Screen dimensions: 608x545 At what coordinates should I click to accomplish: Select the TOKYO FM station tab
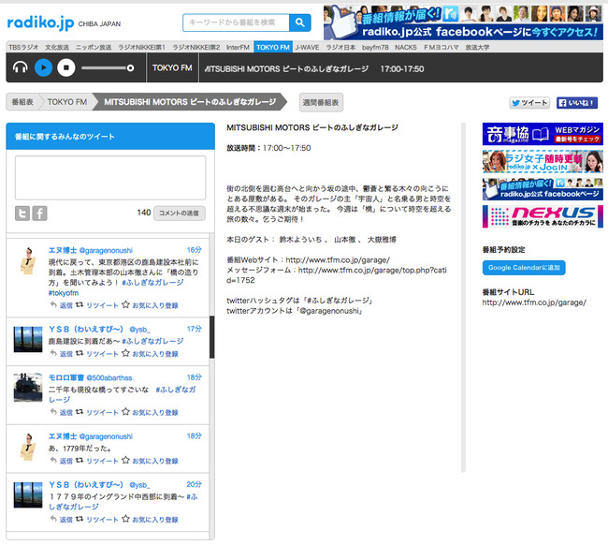pos(273,48)
